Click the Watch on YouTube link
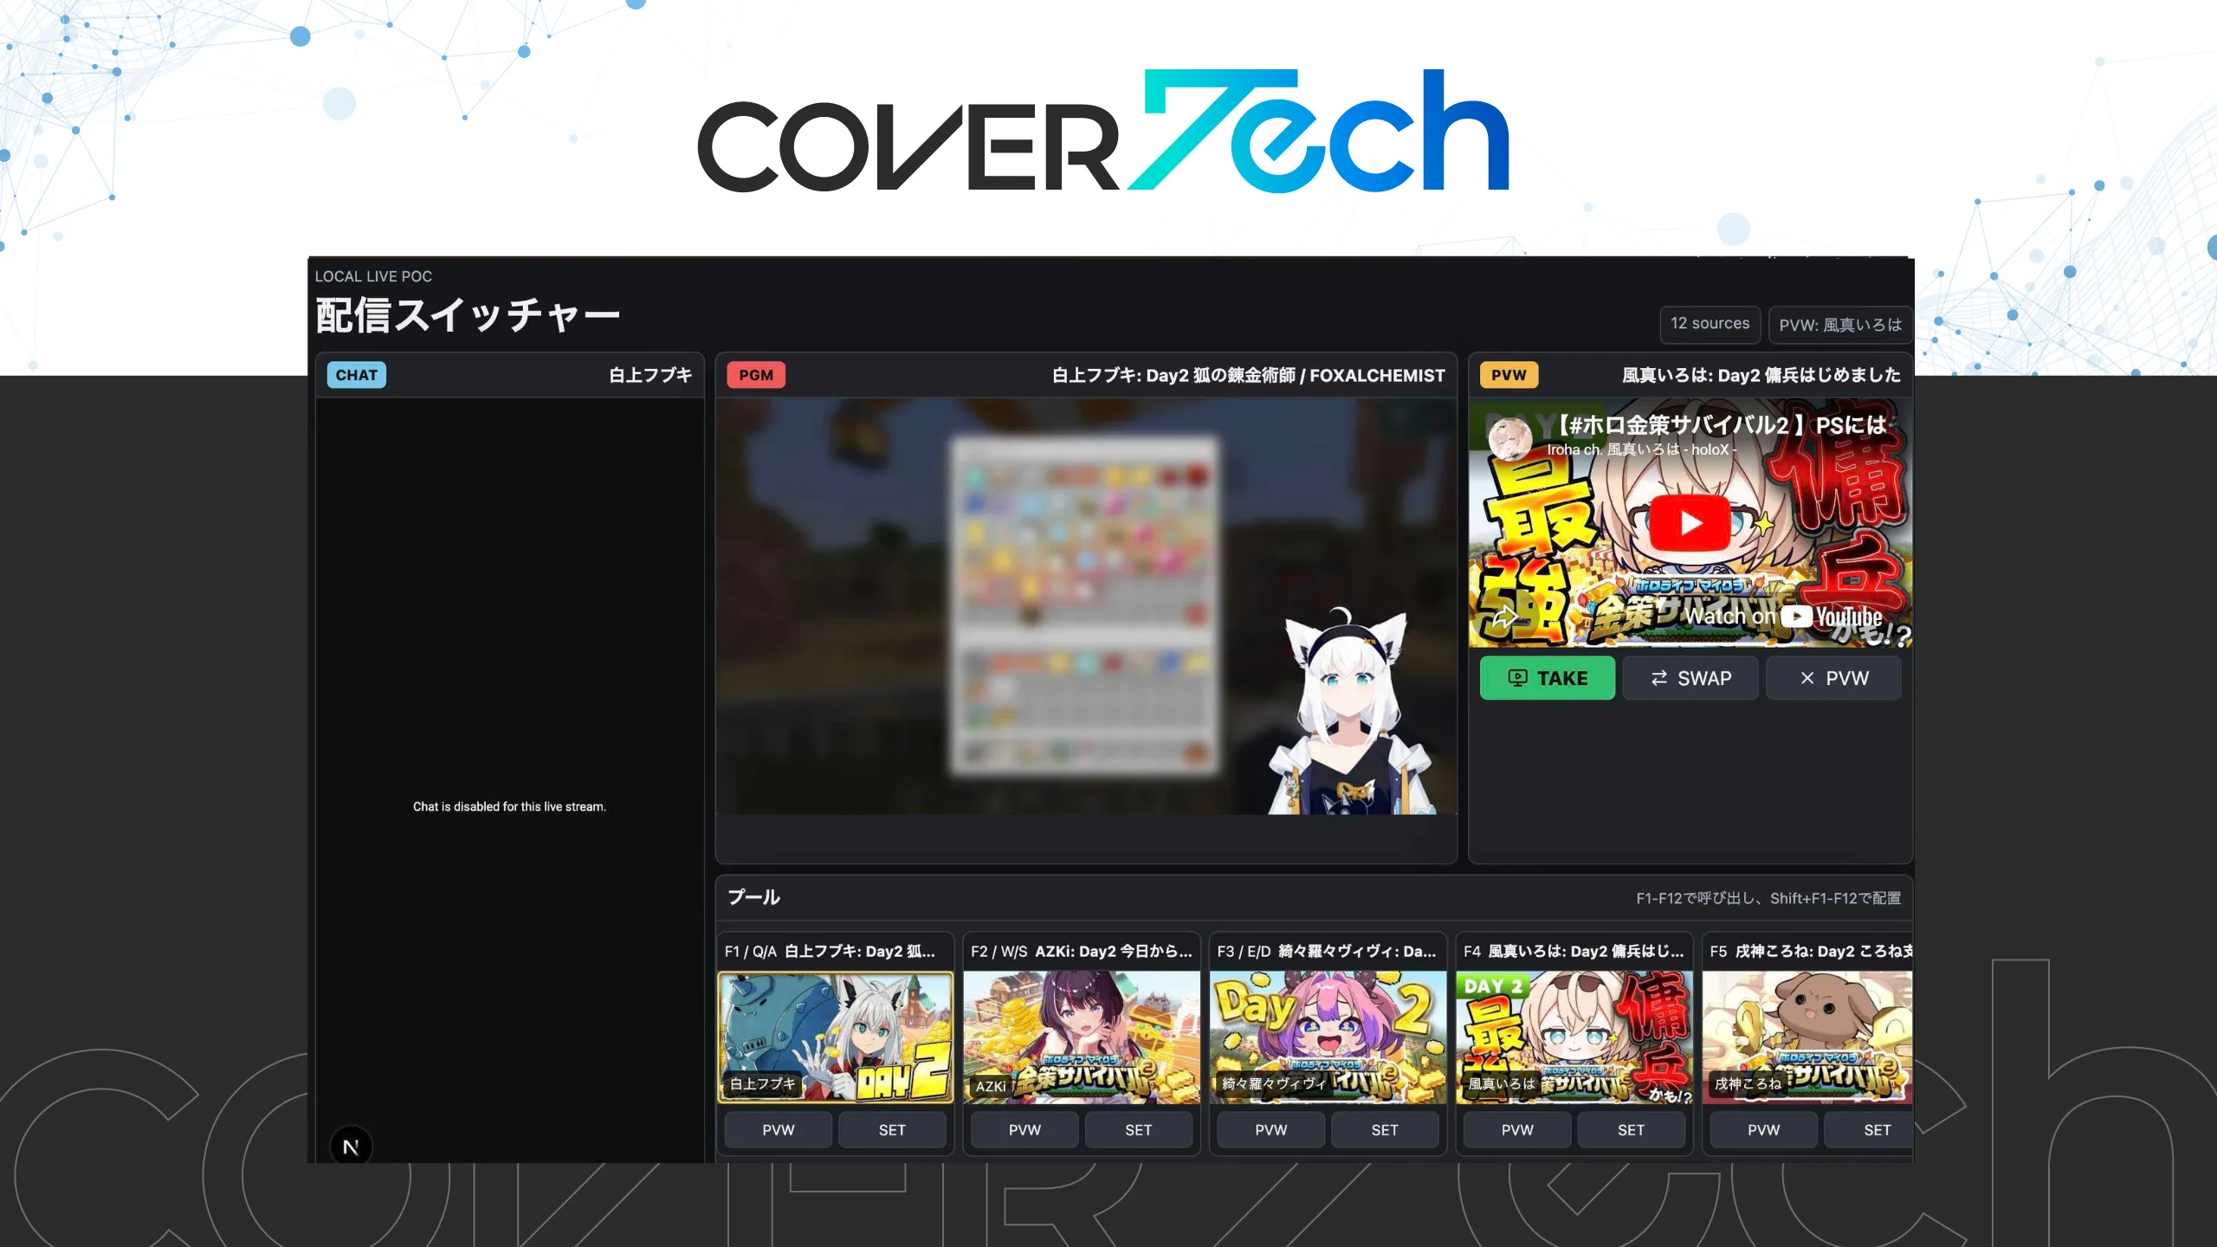The height and width of the screenshot is (1247, 2217). point(1784,617)
